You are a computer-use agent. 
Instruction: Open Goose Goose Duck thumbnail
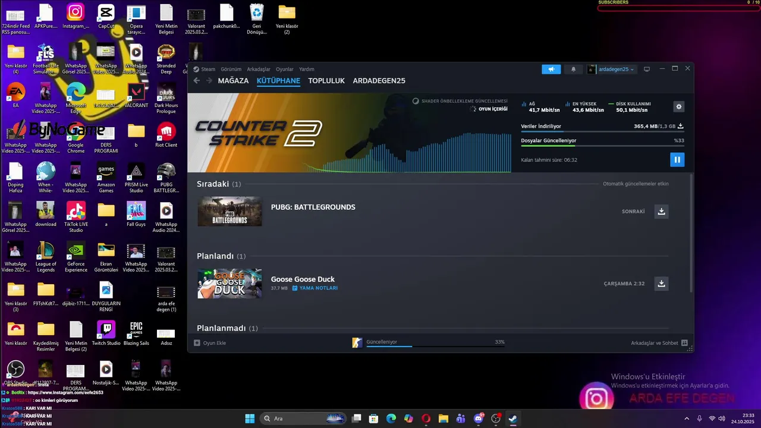click(229, 284)
